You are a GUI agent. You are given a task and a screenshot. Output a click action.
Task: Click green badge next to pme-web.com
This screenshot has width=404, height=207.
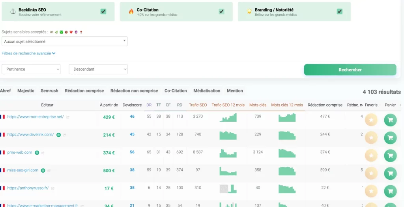click(37, 152)
